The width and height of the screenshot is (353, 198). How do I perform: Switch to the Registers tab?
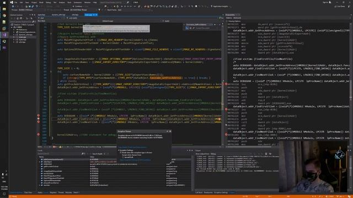(x=53, y=193)
